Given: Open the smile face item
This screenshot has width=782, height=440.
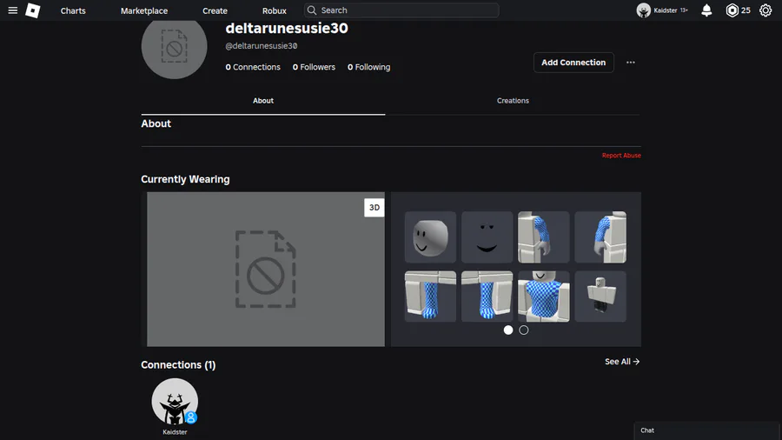Looking at the screenshot, I should [487, 237].
